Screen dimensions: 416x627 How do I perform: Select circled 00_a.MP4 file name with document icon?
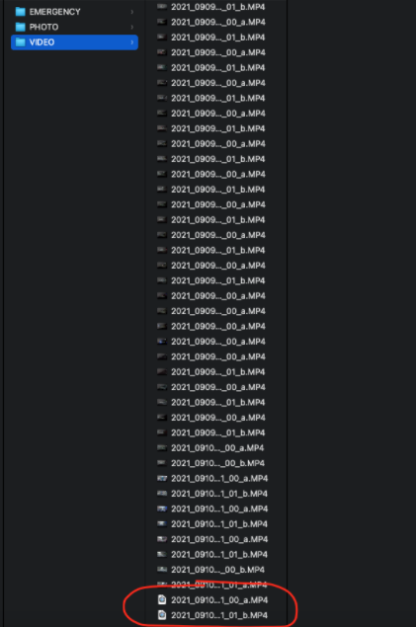coord(219,599)
